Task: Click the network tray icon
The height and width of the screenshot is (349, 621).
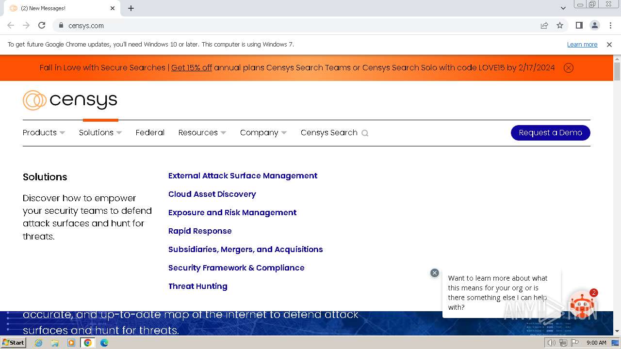Action: 563,343
